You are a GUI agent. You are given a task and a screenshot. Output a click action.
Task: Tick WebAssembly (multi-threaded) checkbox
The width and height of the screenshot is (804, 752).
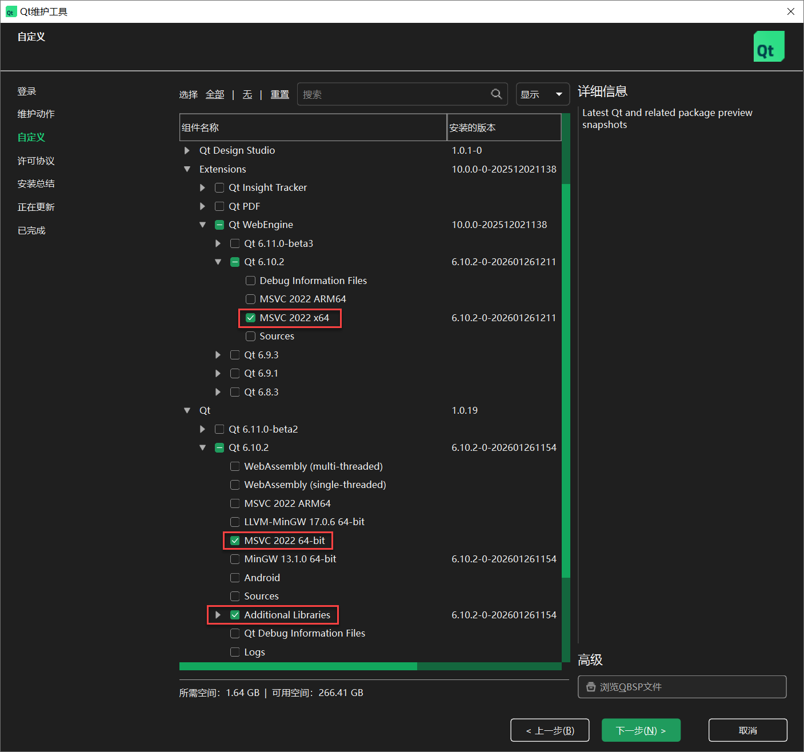point(235,466)
